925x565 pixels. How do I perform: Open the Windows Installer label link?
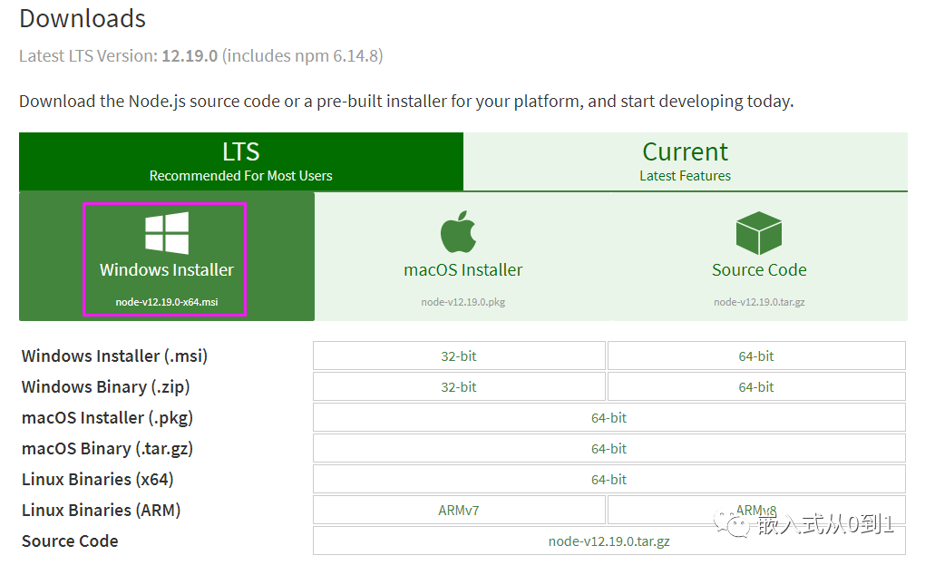tap(167, 270)
